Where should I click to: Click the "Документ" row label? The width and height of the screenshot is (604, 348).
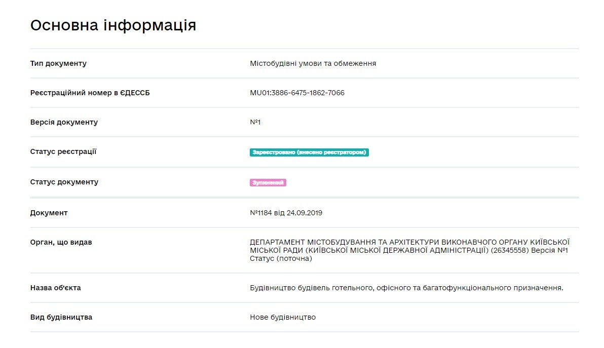[x=49, y=213]
